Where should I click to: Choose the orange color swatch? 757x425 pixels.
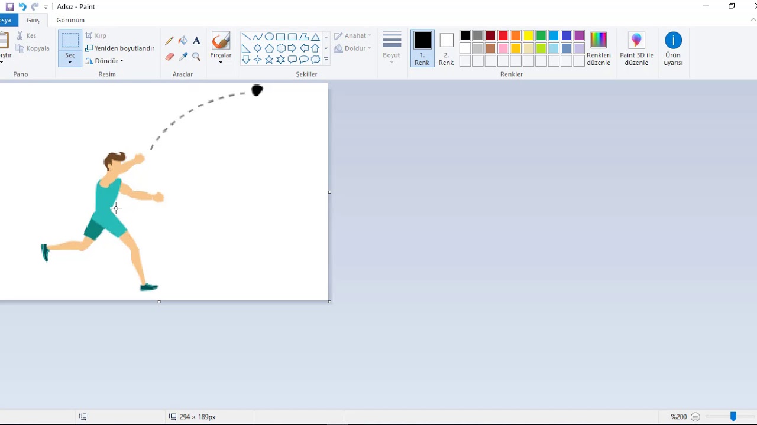click(516, 36)
